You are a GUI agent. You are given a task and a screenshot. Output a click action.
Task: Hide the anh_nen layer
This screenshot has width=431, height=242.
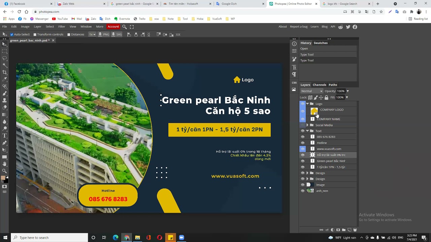coord(303,191)
